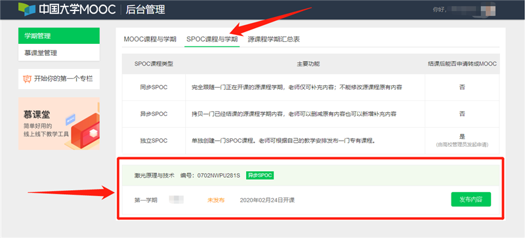Click the green 发布内容 button
The height and width of the screenshot is (238, 525).
(471, 199)
